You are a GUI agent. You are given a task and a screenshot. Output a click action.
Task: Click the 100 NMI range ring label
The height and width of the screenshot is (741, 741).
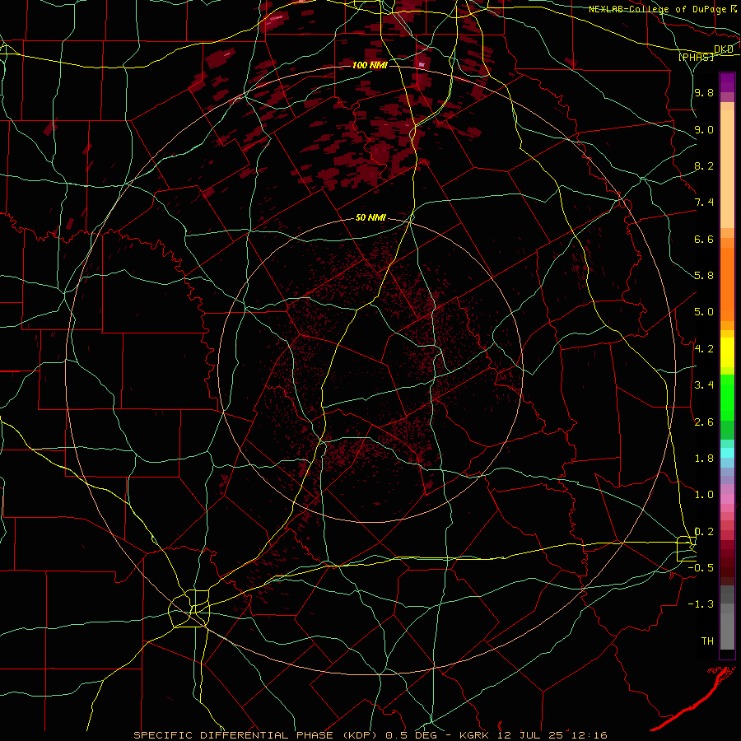pos(370,65)
